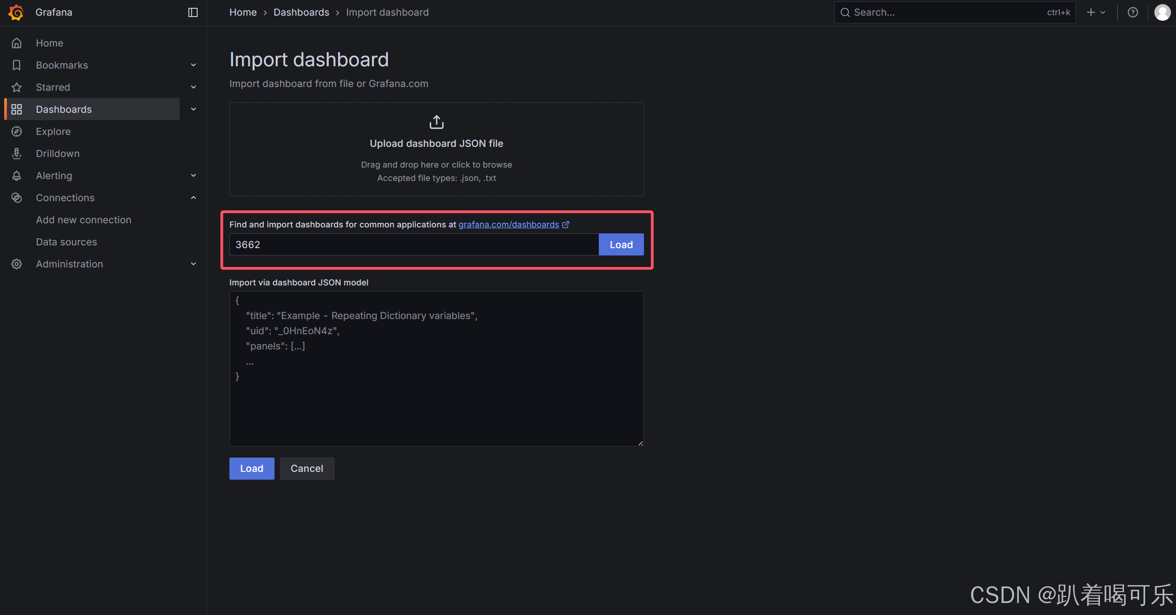Click the Grafana title text
This screenshot has height=615, width=1176.
point(54,12)
